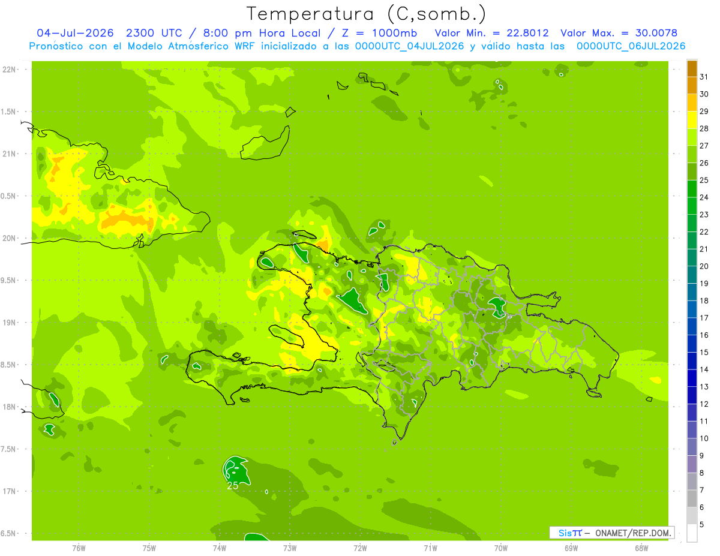Click the '76W' longitude axis label
720x556 pixels.
(79, 548)
